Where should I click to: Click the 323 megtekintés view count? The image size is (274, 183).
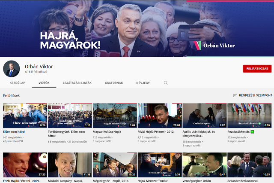pyautogui.click(x=237, y=137)
